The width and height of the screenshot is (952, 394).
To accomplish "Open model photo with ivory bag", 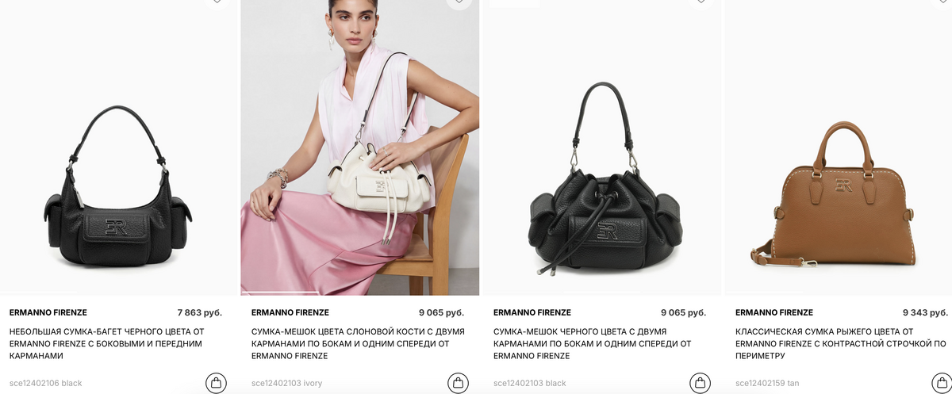I will [x=360, y=147].
